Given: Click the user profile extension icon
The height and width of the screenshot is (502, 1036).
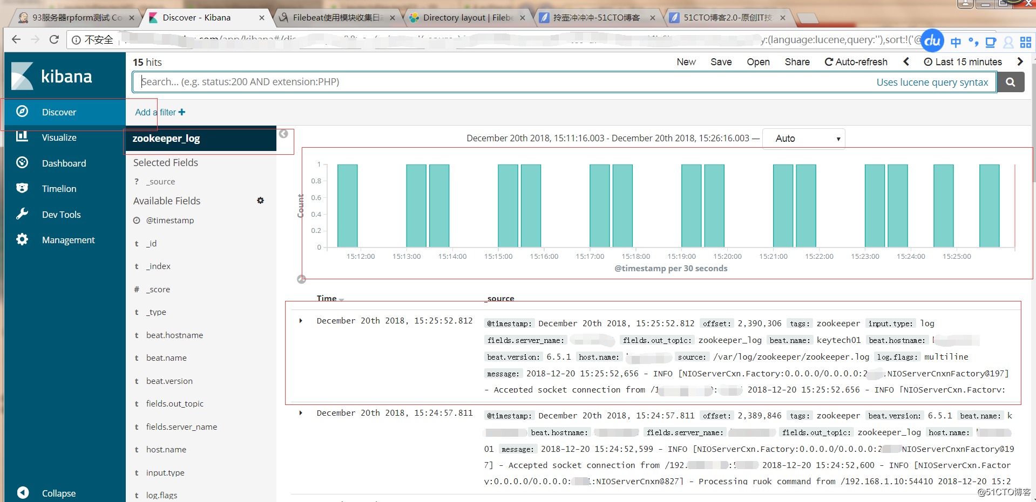Looking at the screenshot, I should pos(1008,42).
